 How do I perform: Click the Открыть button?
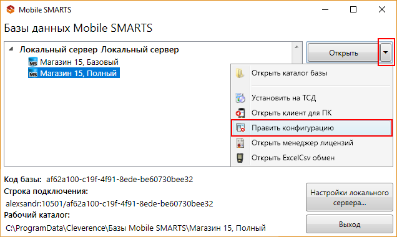[343, 52]
